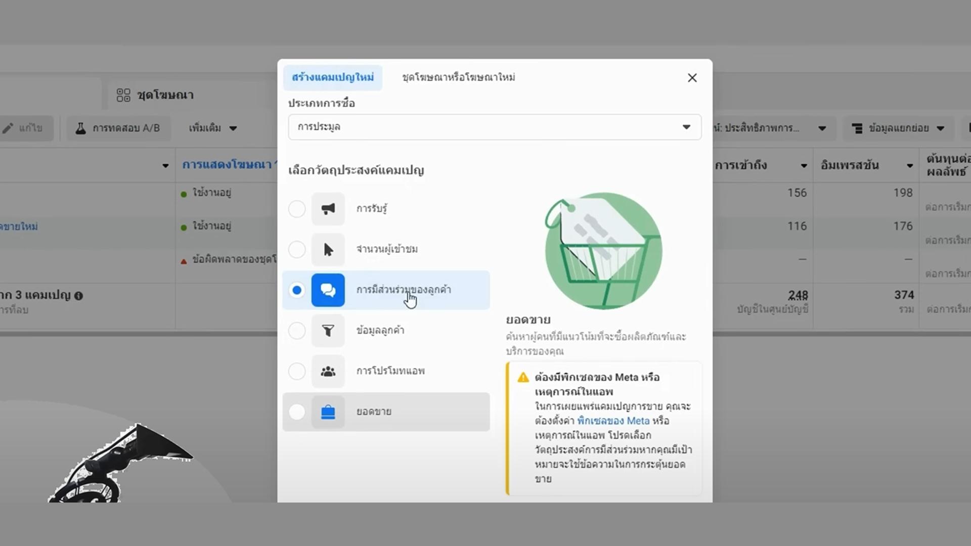Click the ข้อมูลลูกค้า option label
This screenshot has width=971, height=546.
tap(380, 330)
